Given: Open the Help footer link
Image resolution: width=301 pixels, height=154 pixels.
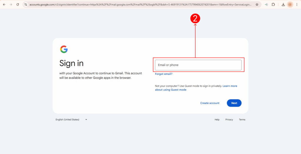Looking at the screenshot, I should (x=217, y=120).
